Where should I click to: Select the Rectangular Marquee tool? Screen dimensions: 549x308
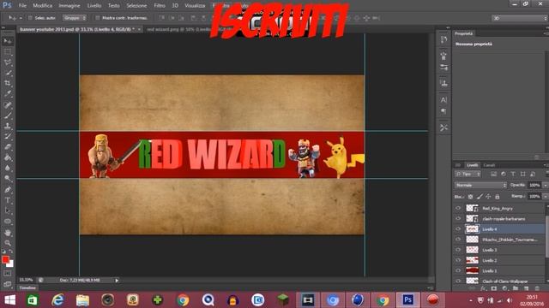[x=8, y=52]
